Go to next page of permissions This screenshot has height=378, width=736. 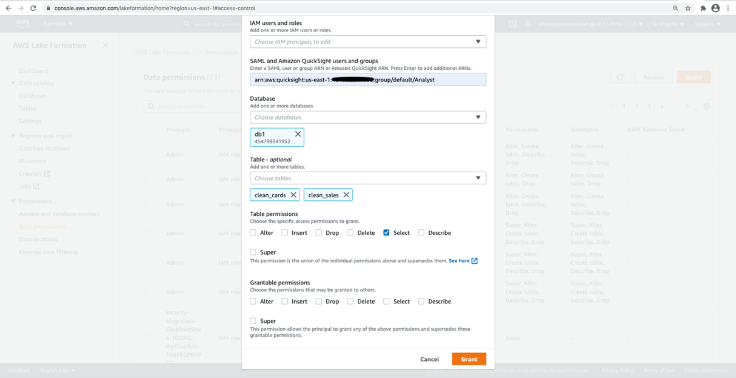[687, 107]
